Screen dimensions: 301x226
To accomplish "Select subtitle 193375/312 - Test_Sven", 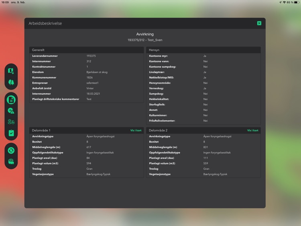I will [x=145, y=40].
